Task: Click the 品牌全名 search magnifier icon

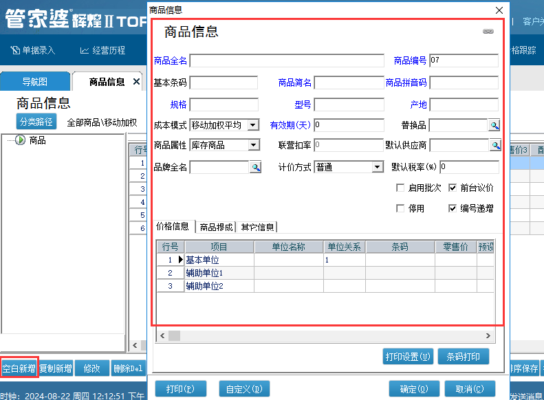Action: [x=255, y=167]
